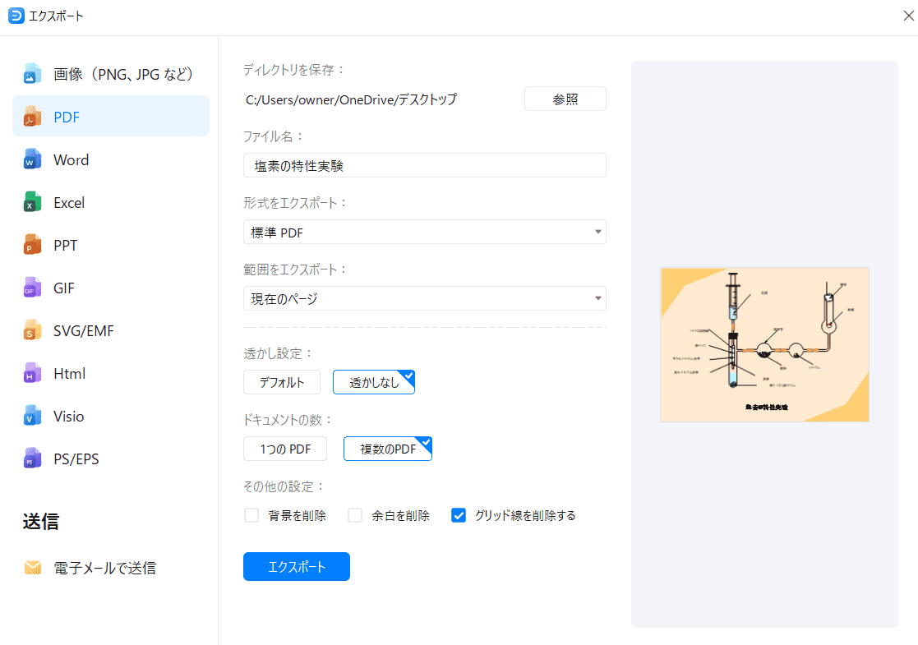The image size is (918, 645).
Task: Open the PDF export tab
Action: click(67, 117)
